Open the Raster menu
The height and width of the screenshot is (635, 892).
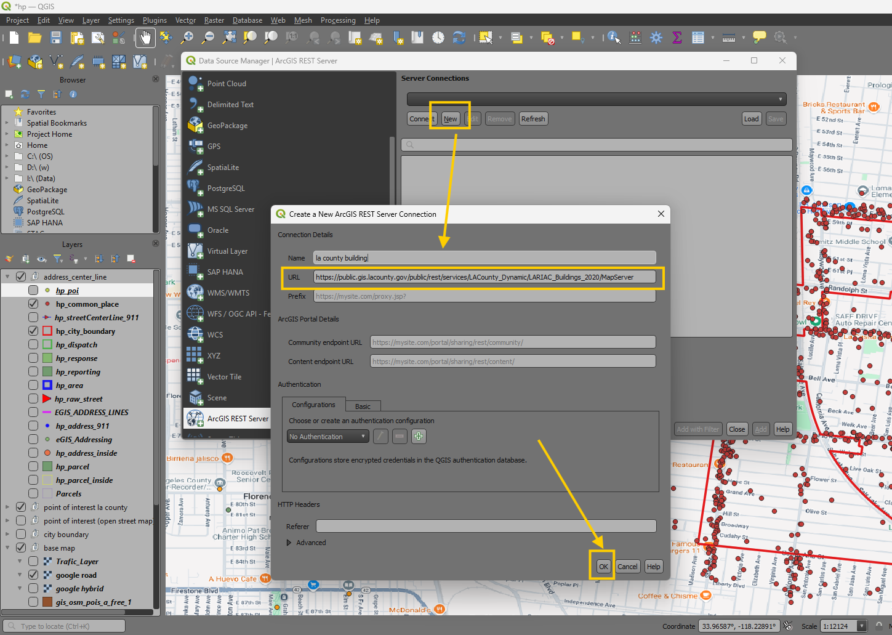click(214, 20)
